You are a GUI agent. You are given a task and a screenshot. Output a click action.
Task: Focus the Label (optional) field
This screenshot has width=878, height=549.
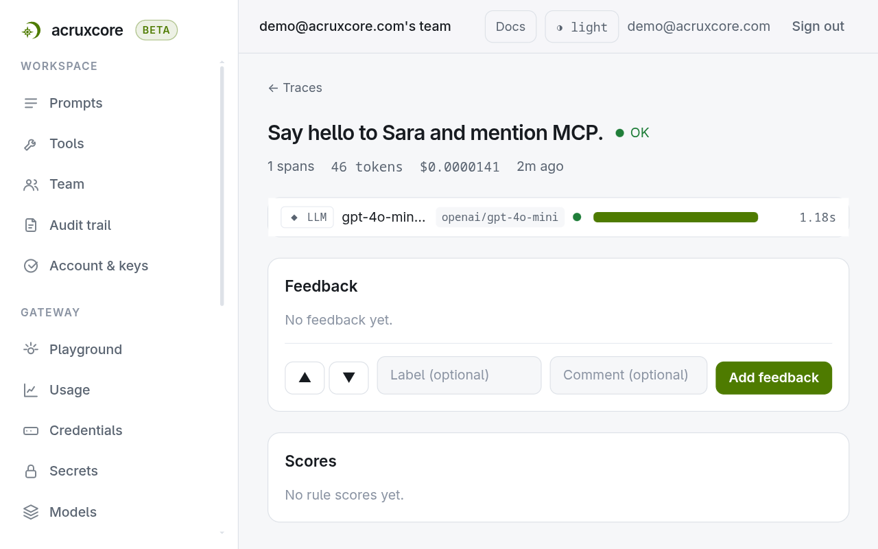459,375
